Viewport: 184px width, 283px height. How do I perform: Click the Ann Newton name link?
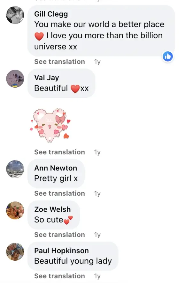pyautogui.click(x=56, y=168)
